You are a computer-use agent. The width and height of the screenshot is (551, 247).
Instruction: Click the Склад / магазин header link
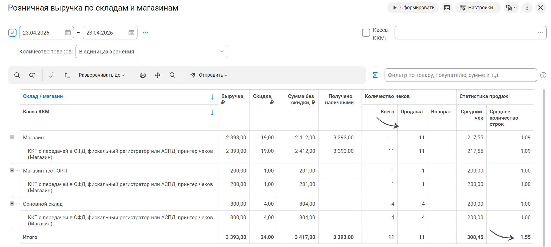(43, 96)
